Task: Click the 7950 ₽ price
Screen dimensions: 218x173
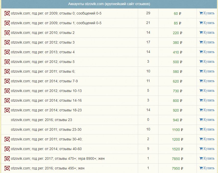Action: tap(177, 168)
